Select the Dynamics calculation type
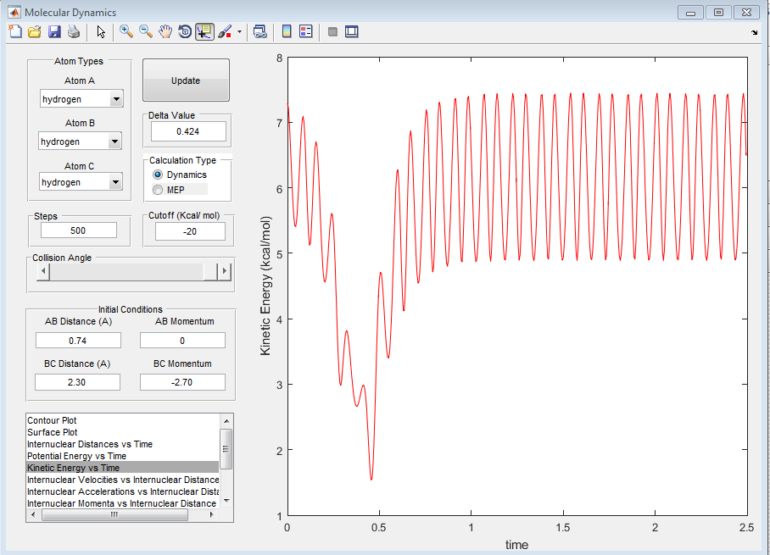The image size is (770, 555). click(158, 175)
